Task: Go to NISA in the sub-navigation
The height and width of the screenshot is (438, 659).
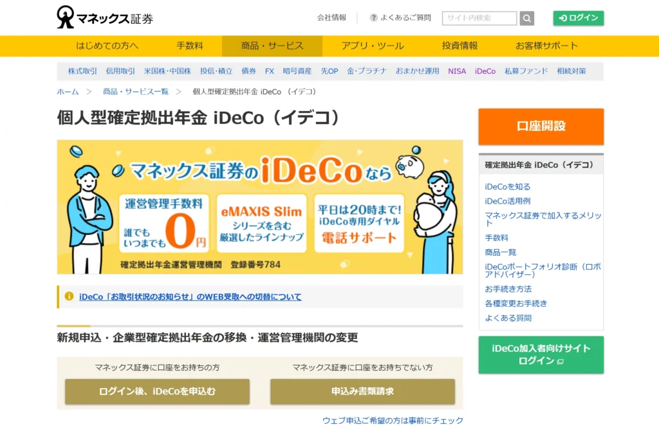Action: (457, 71)
